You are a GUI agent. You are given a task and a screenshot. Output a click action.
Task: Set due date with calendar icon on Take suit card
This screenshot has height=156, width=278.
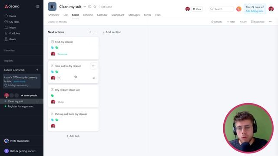pyautogui.click(x=59, y=78)
